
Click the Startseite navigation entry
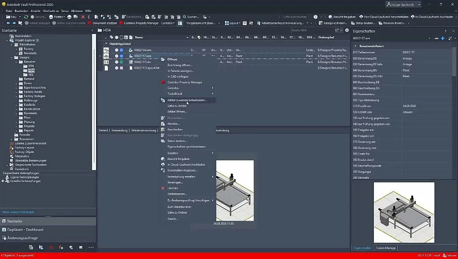tap(48, 221)
